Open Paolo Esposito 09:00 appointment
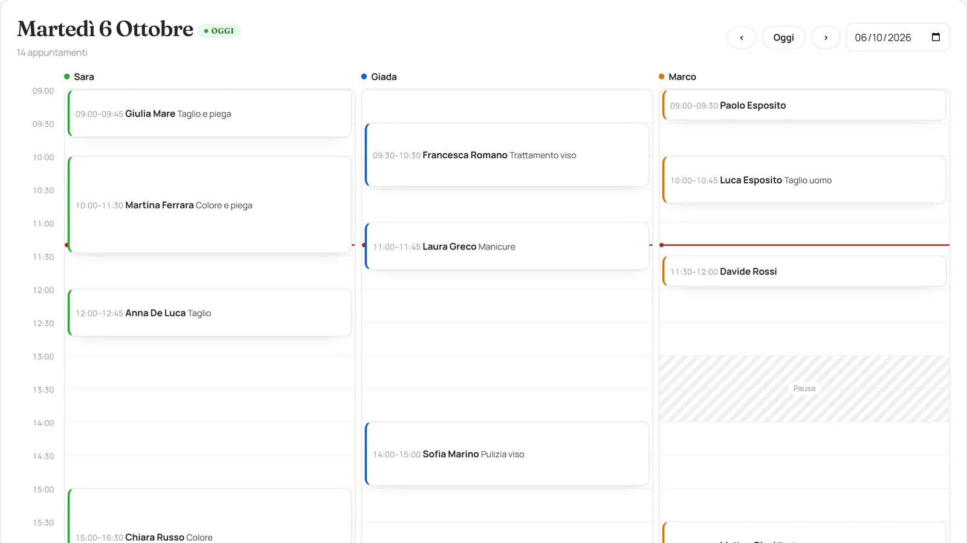This screenshot has height=543, width=967. point(804,105)
